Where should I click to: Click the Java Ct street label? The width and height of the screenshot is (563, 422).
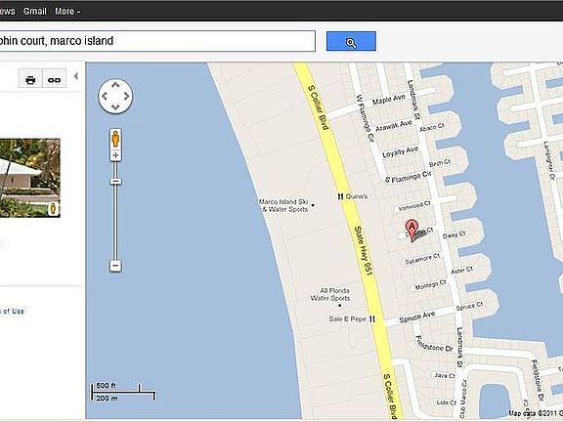(445, 375)
